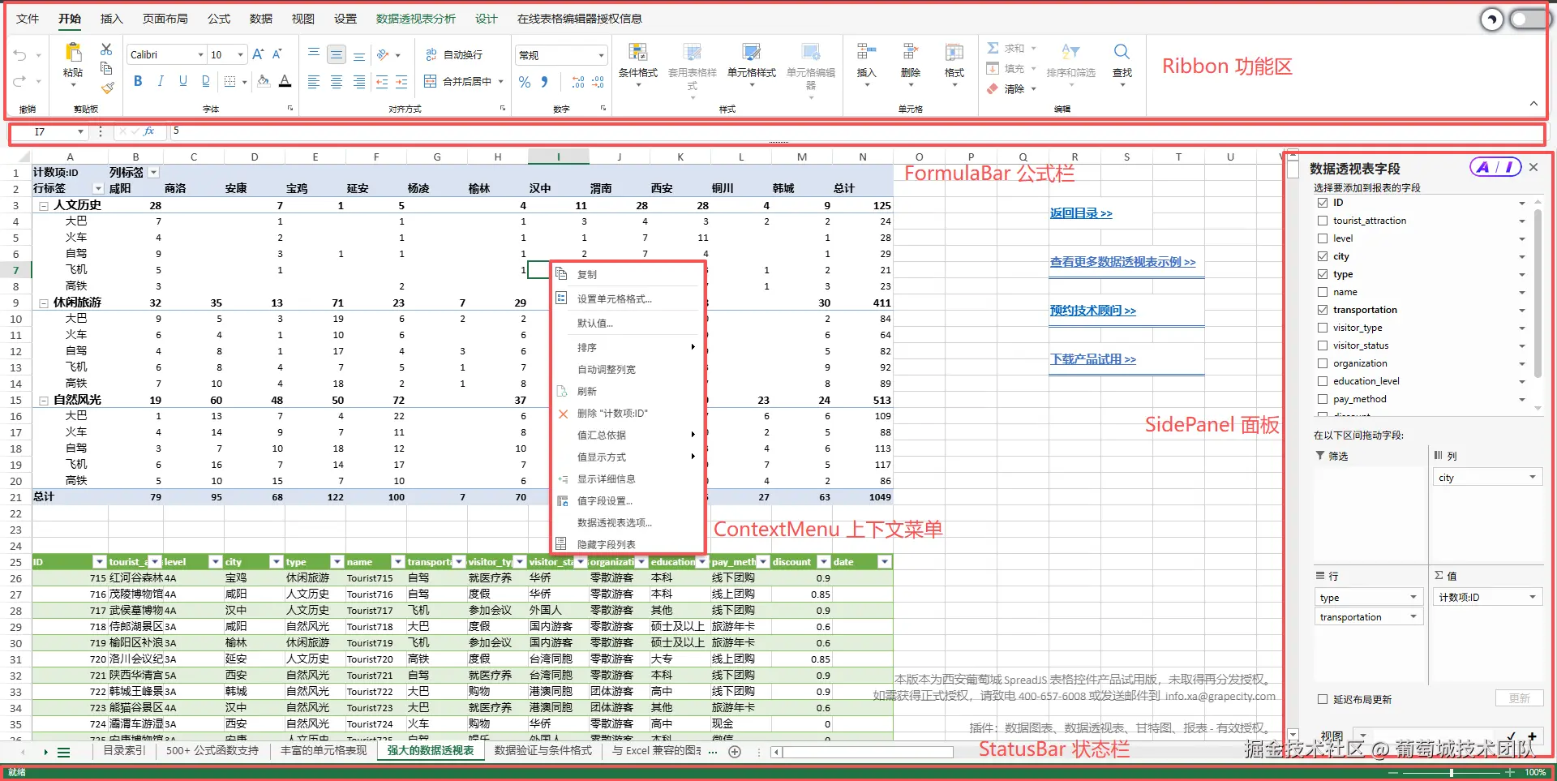Viewport: 1557px width, 781px height.
Task: Click the Format Painter brush icon
Action: pyautogui.click(x=106, y=87)
